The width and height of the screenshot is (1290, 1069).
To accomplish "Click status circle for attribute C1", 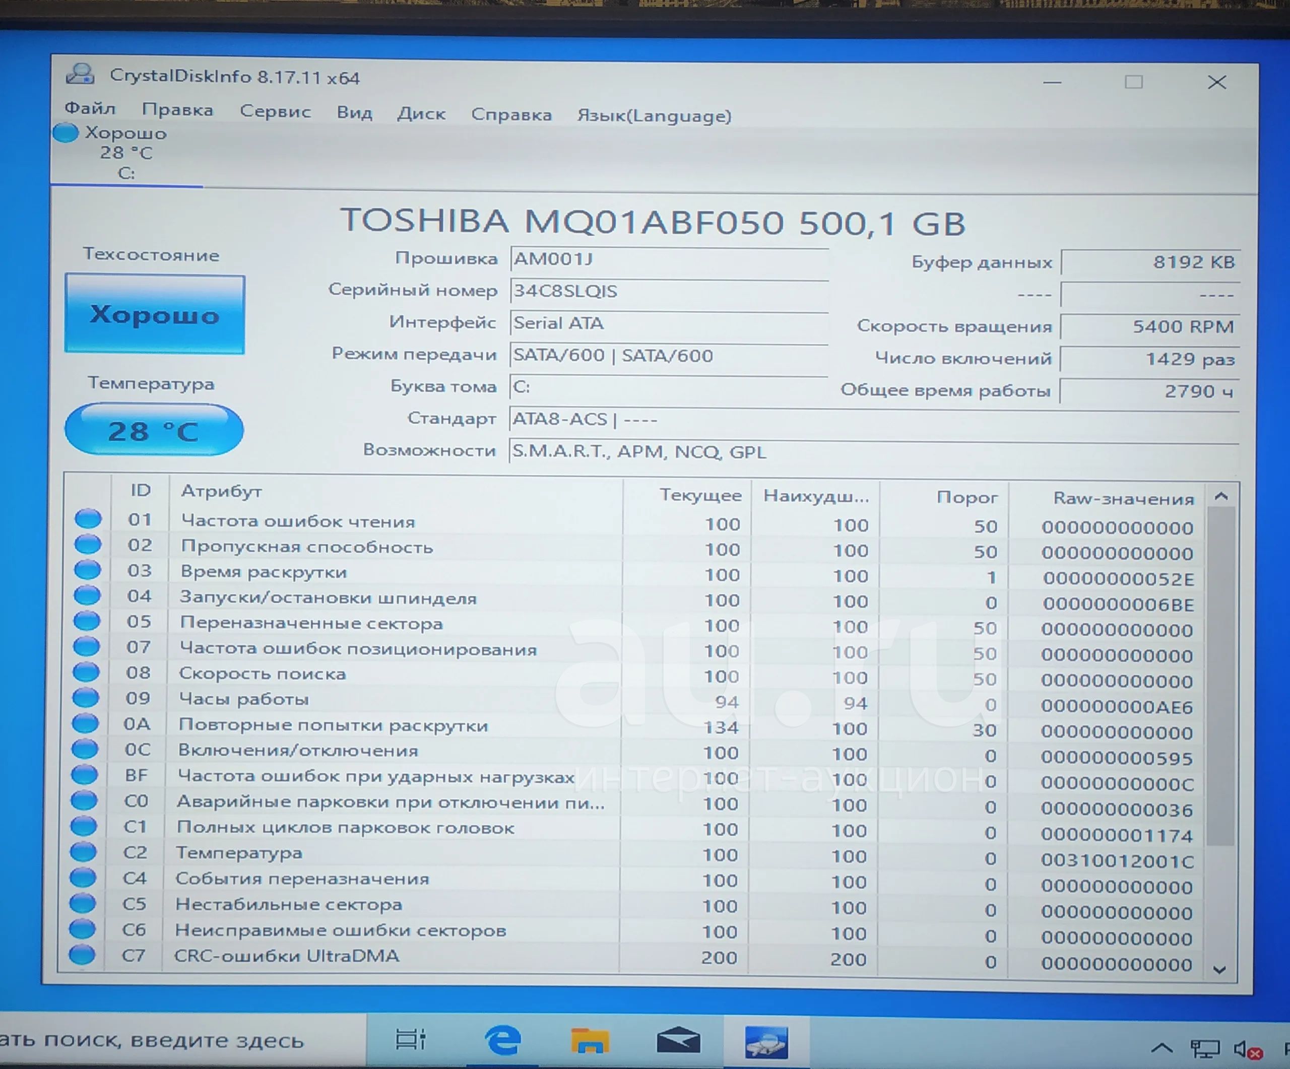I will click(84, 827).
